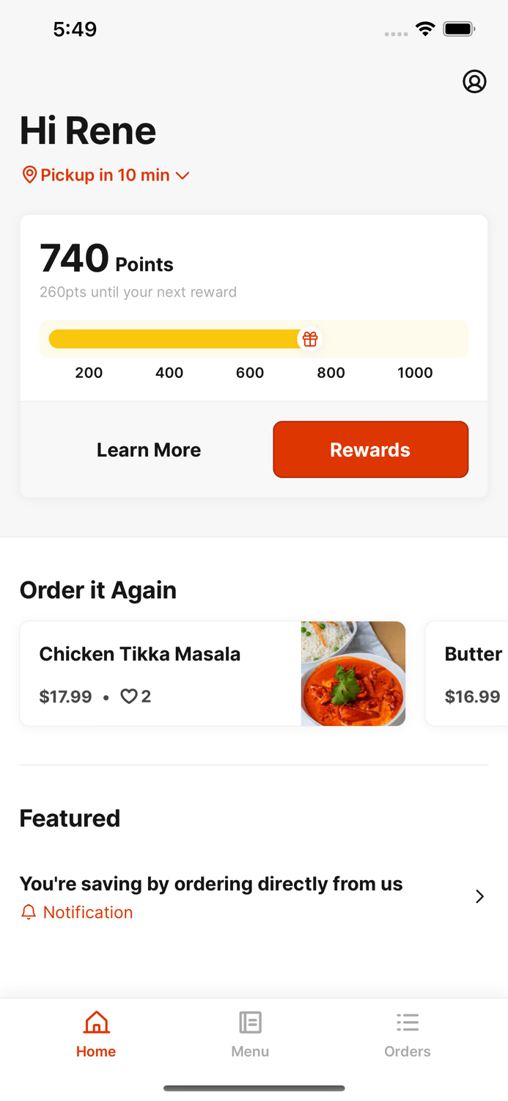Tap the Chicken Tikka Masala dish photo
Screen dimensions: 508x1101
(353, 673)
